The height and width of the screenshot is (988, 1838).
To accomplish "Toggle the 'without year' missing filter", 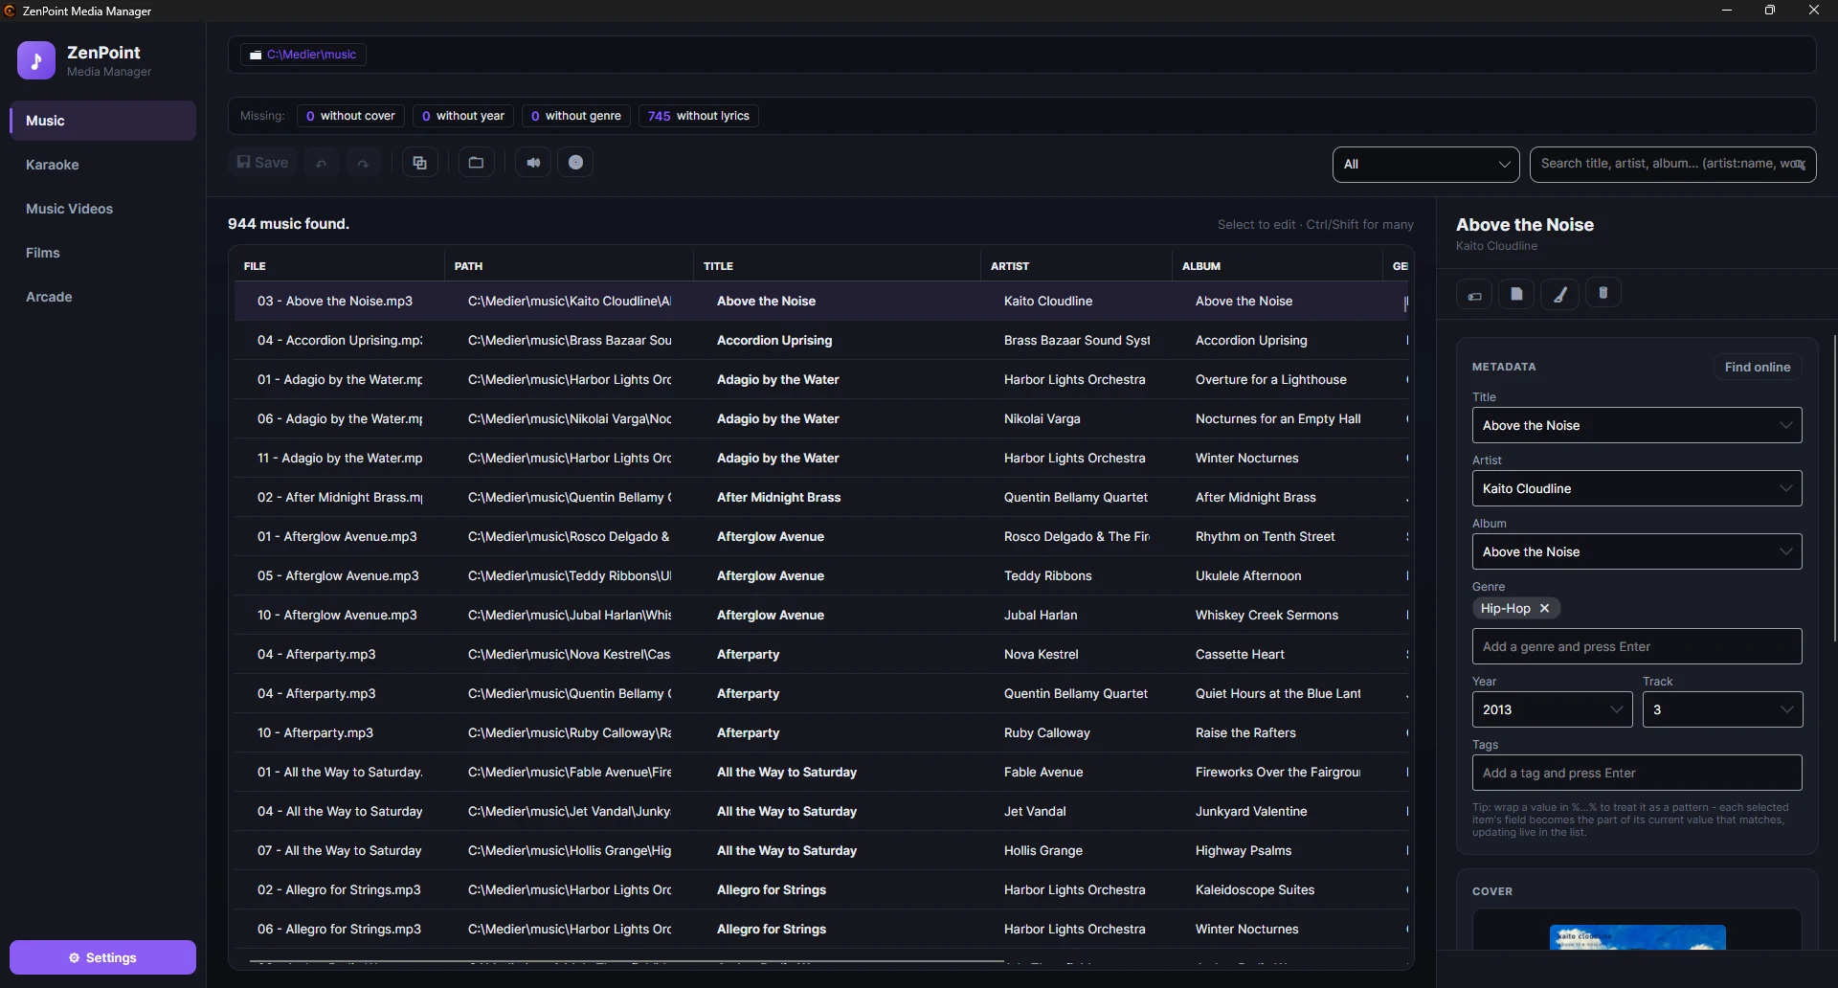I will [x=463, y=116].
